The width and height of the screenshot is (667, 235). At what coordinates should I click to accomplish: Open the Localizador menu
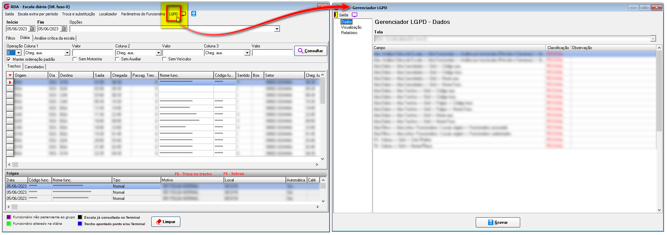pyautogui.click(x=108, y=14)
